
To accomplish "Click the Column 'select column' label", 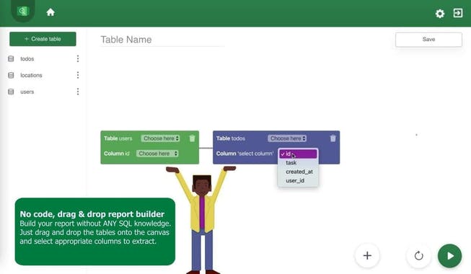I will 245,154.
